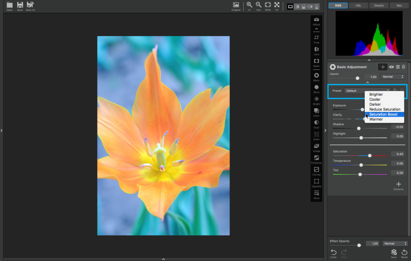This screenshot has width=411, height=261.
Task: Switch to the HSL tab
Action: click(x=358, y=6)
